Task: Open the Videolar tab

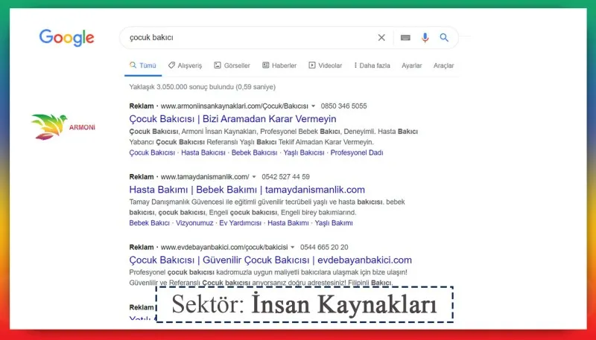Action: coord(326,65)
